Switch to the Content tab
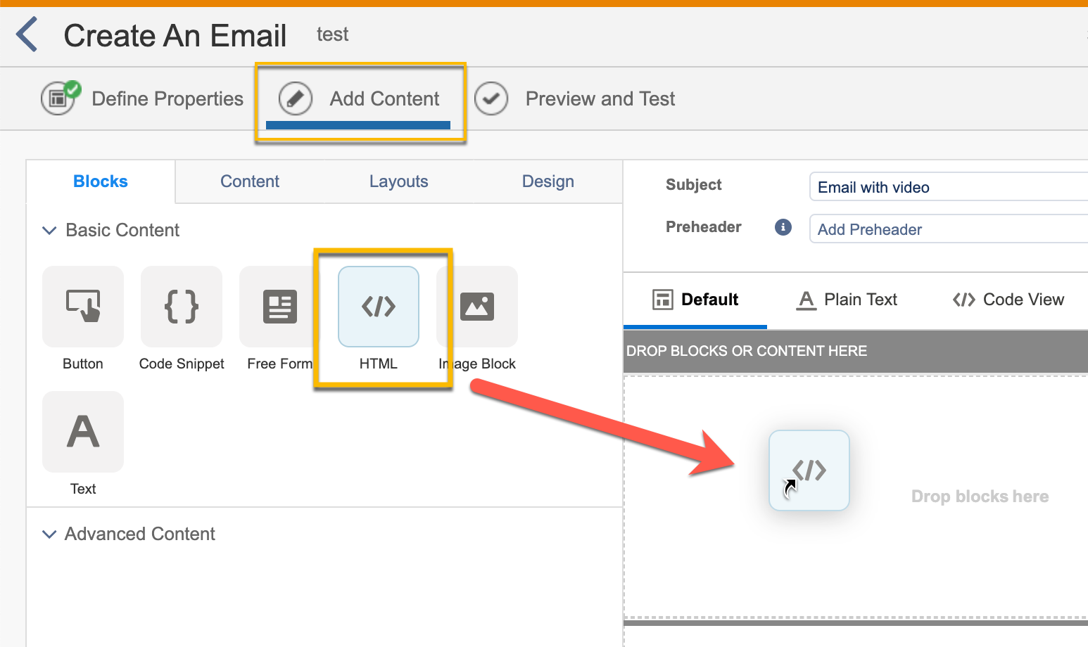 tap(250, 181)
